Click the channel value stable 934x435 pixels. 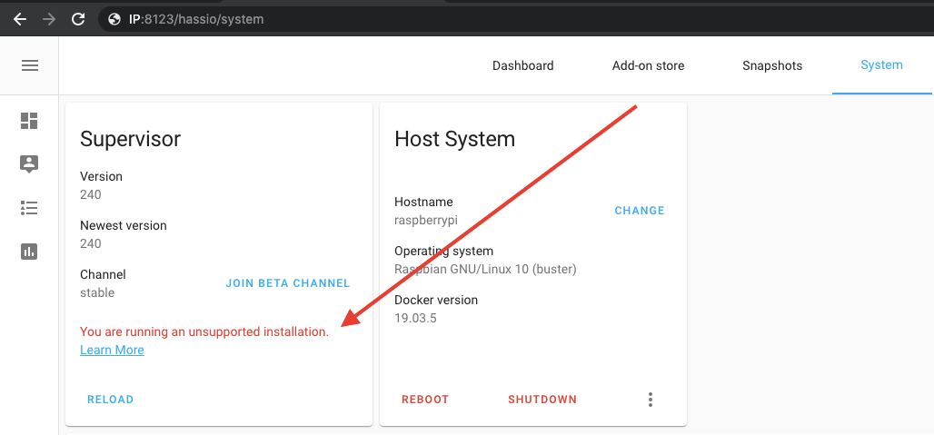[97, 292]
